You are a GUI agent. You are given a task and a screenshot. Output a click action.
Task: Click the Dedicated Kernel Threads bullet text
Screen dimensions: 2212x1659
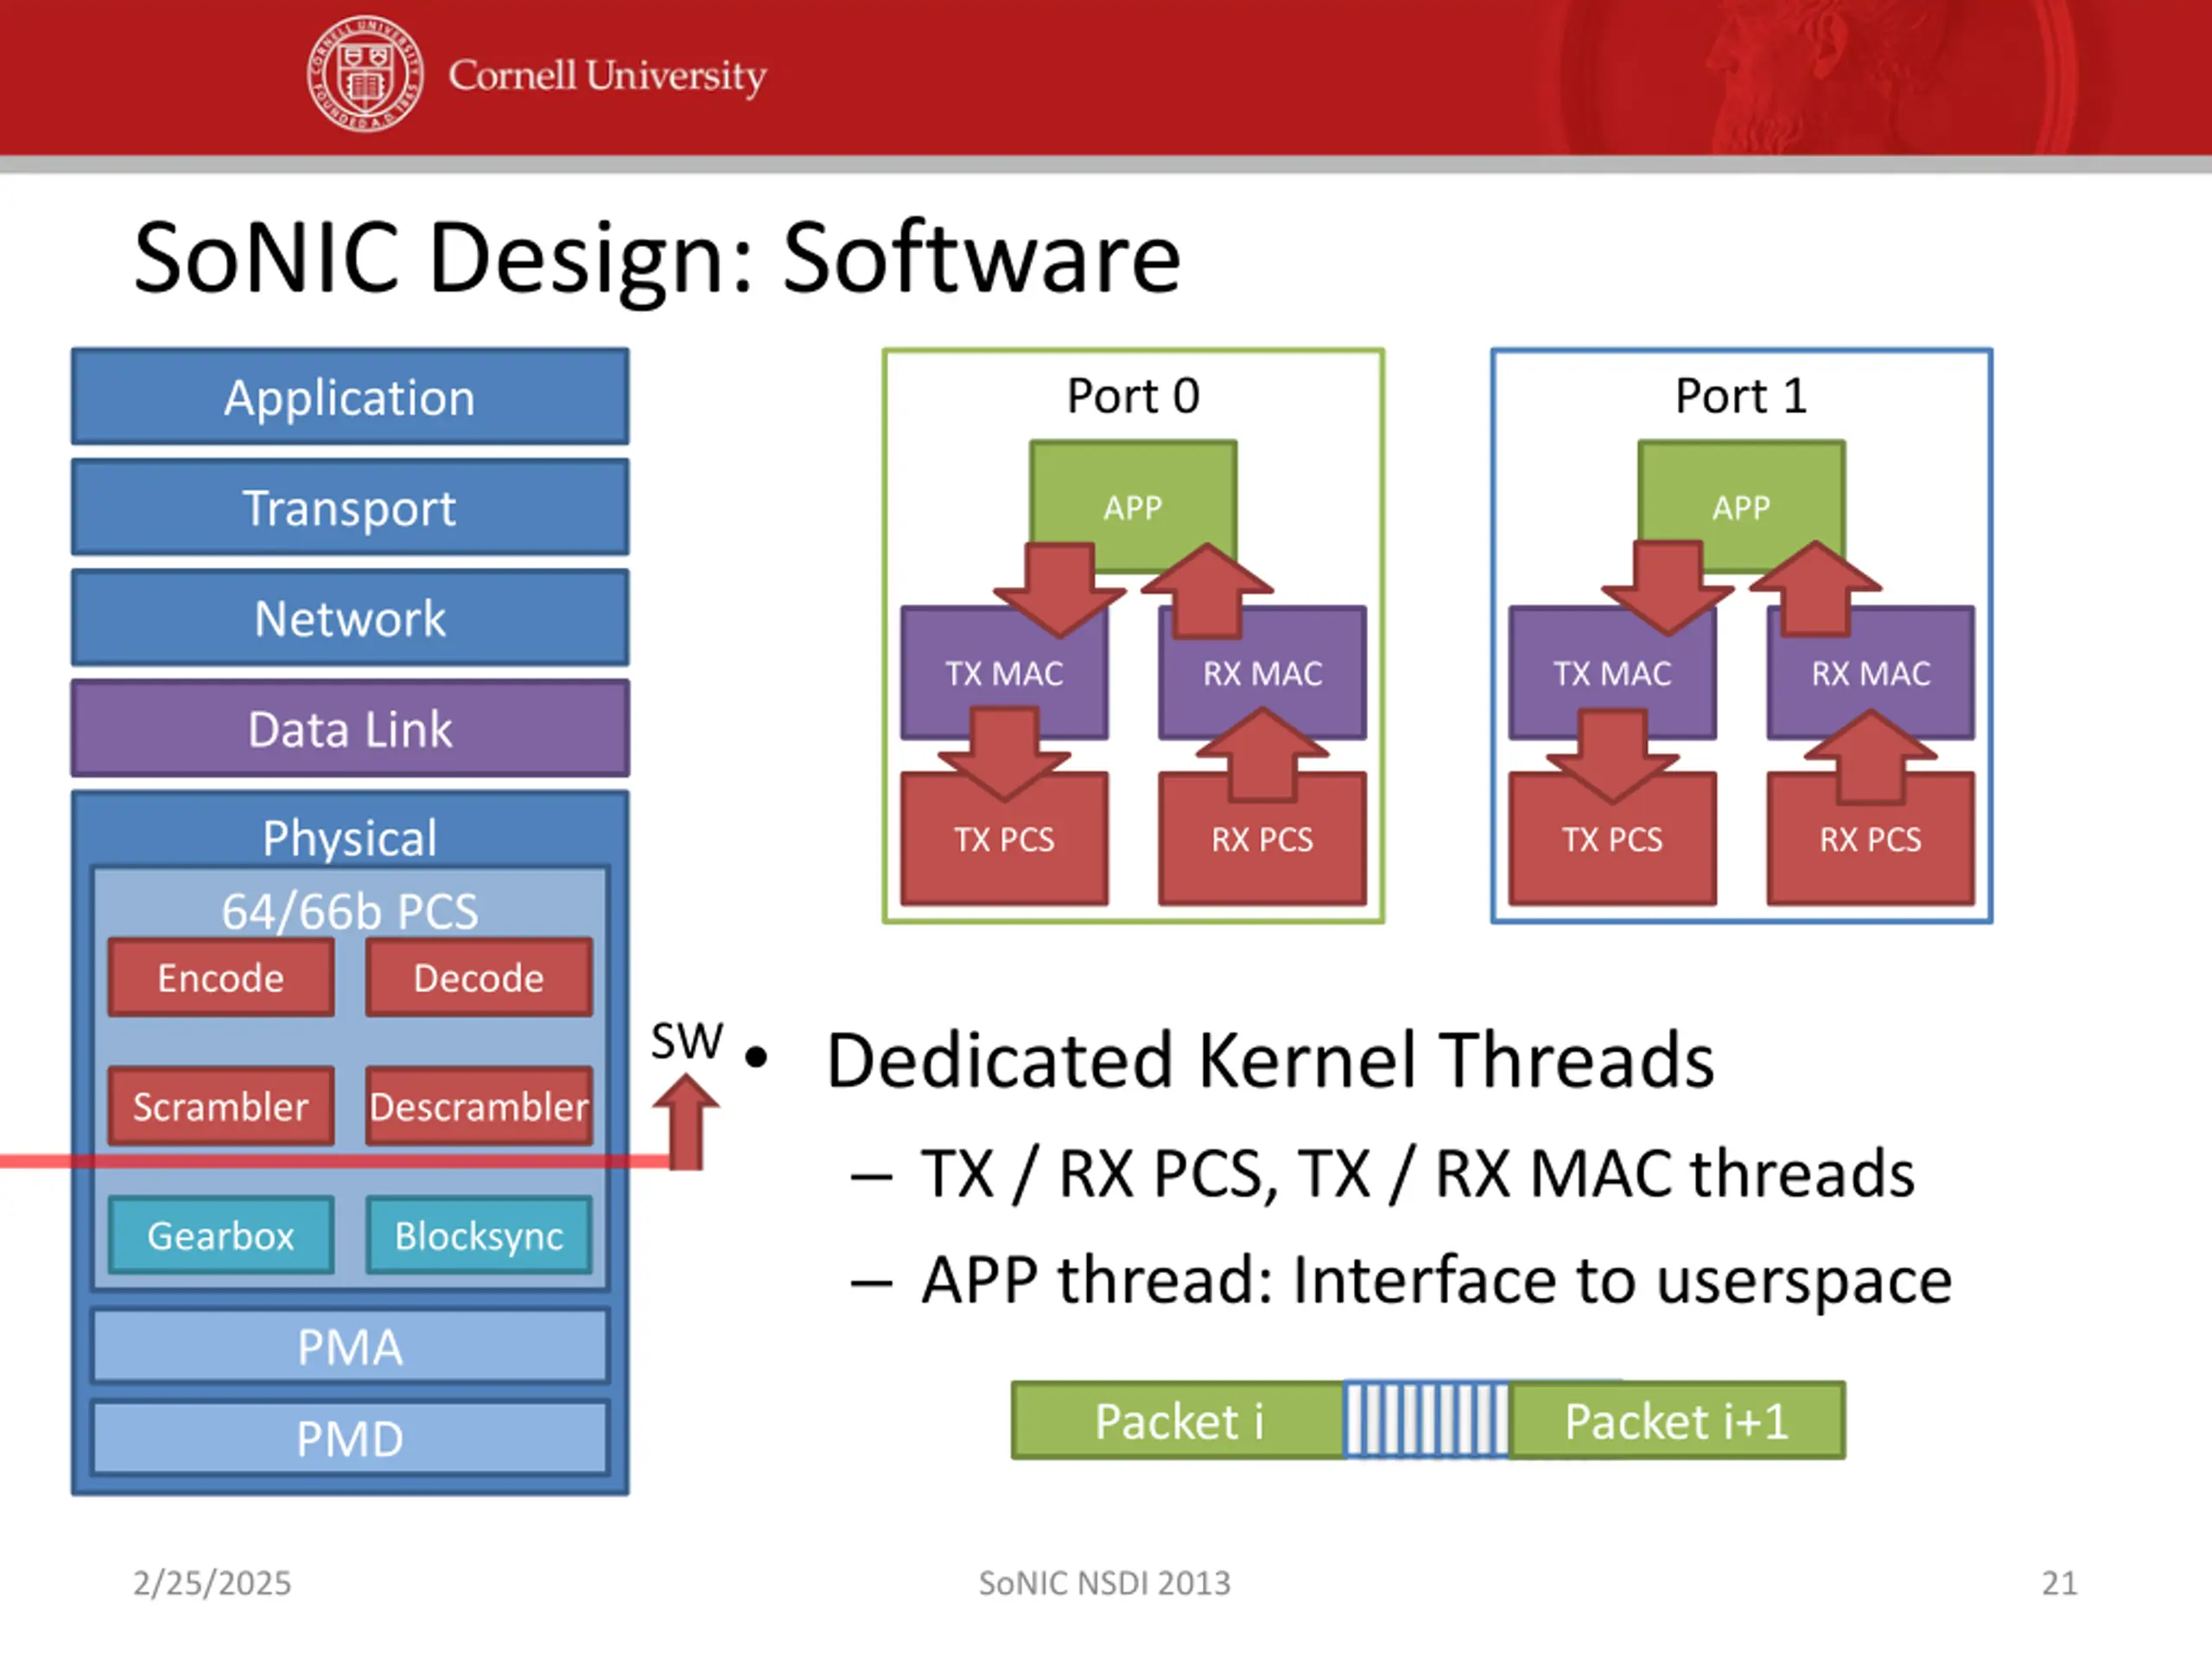1270,1060
